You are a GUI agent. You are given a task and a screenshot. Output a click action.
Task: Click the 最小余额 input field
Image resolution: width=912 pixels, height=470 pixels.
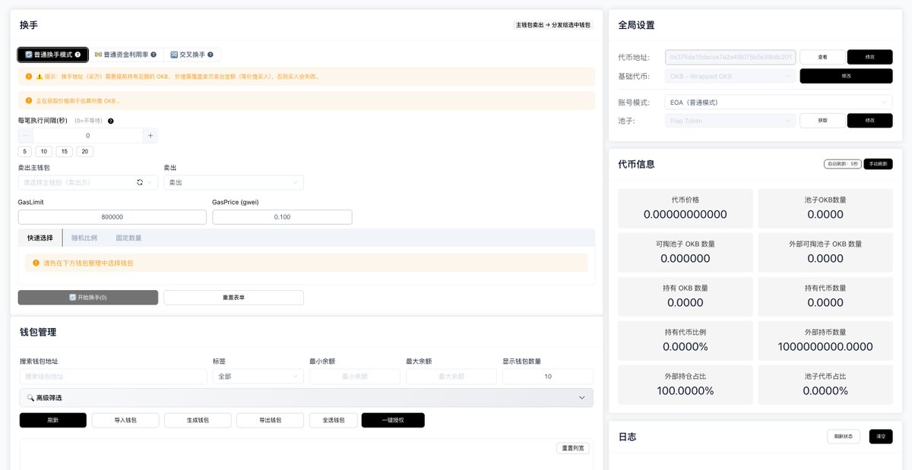(355, 377)
